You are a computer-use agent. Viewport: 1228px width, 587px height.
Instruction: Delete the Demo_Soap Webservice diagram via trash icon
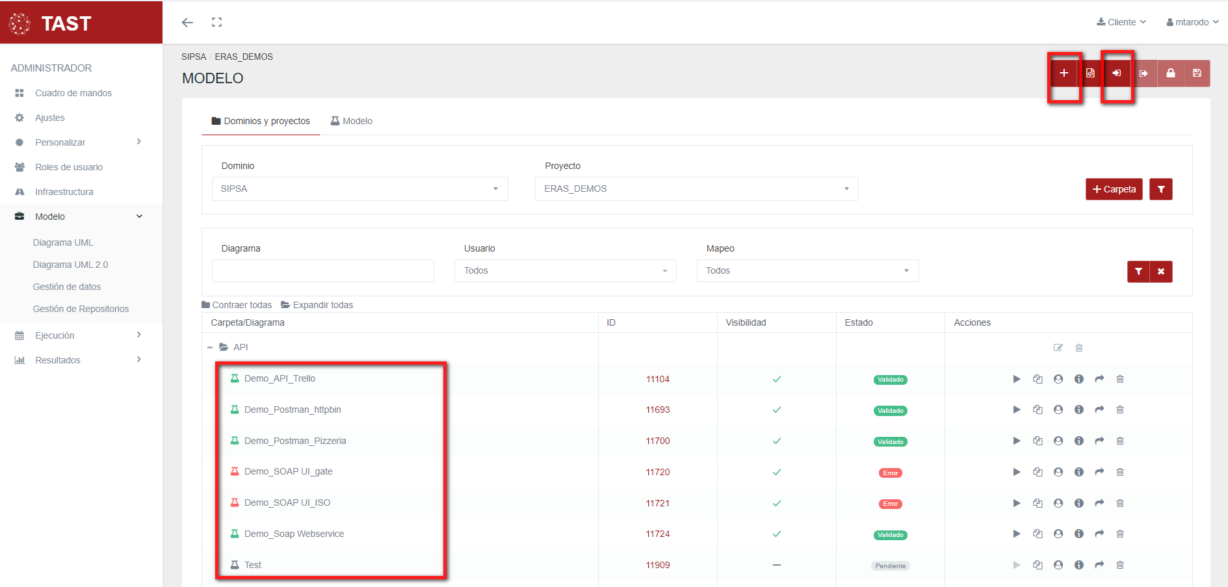click(1120, 534)
